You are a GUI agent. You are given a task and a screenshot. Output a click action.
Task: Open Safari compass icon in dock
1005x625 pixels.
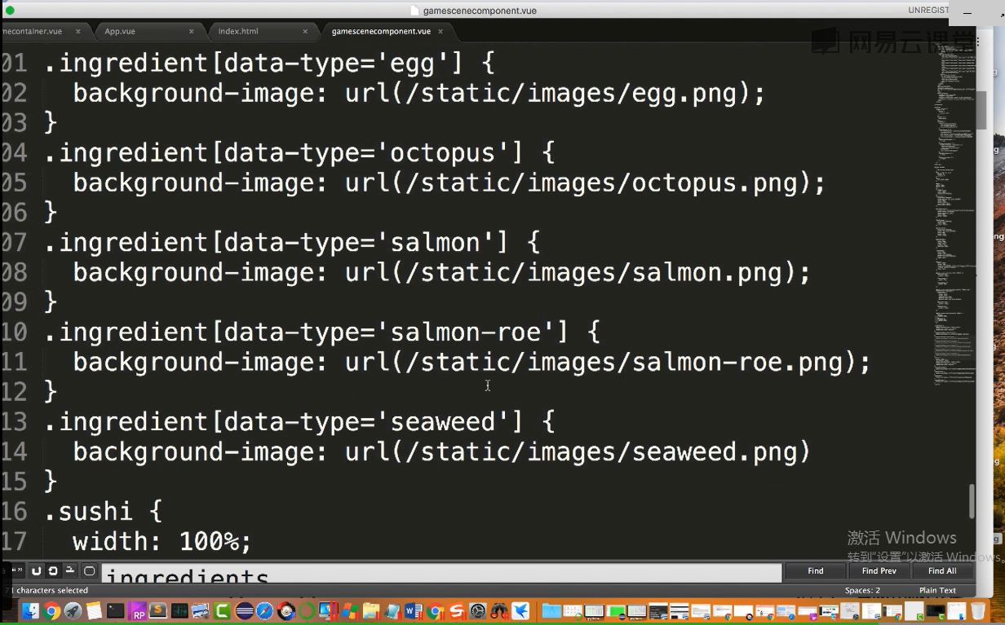tap(264, 611)
